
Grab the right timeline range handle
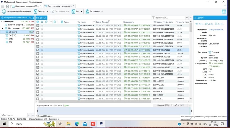point(191,111)
